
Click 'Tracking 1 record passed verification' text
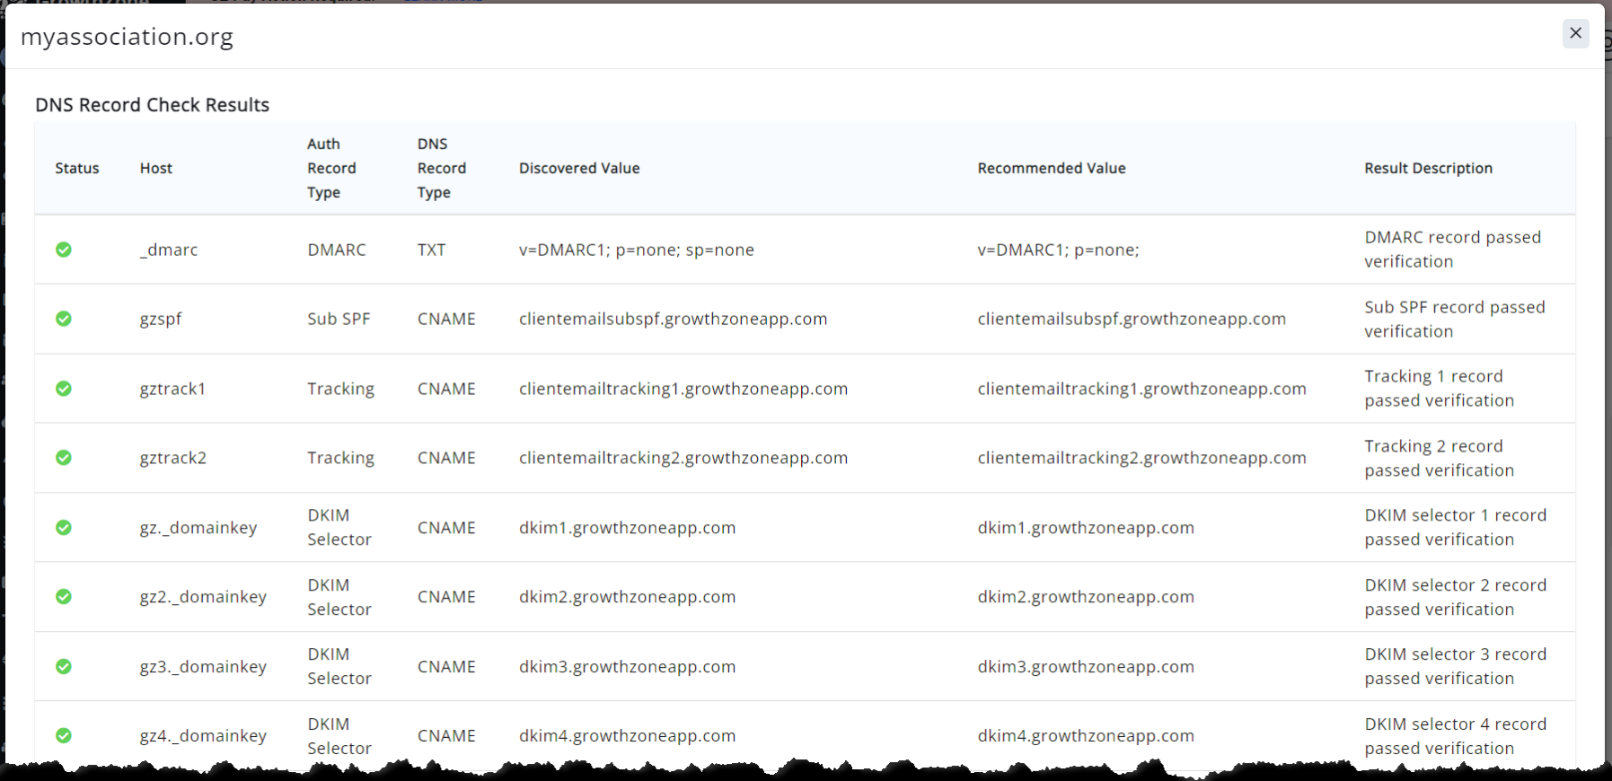click(x=1440, y=389)
